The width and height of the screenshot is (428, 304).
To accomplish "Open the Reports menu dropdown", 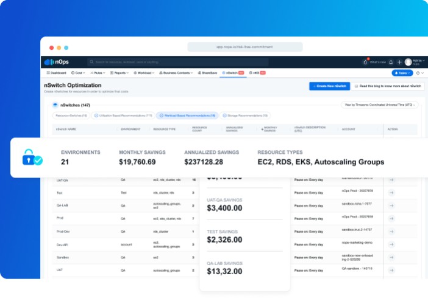I will coord(119,73).
